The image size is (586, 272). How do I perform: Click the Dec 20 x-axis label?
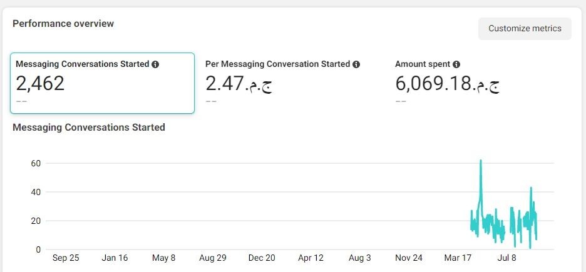click(262, 258)
